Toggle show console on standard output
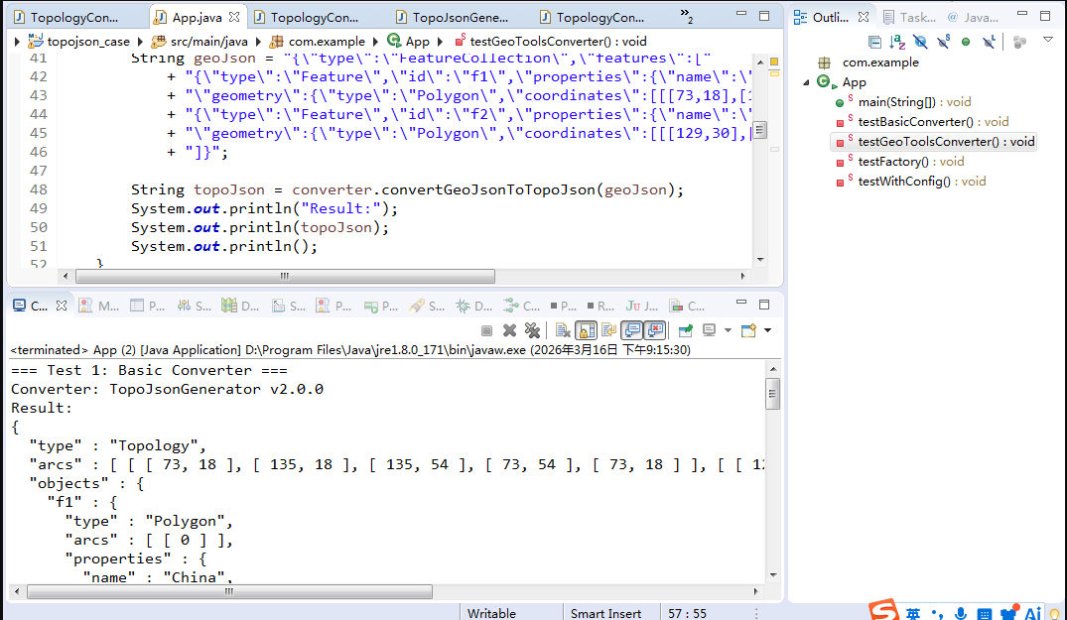1067x620 pixels. [x=632, y=330]
